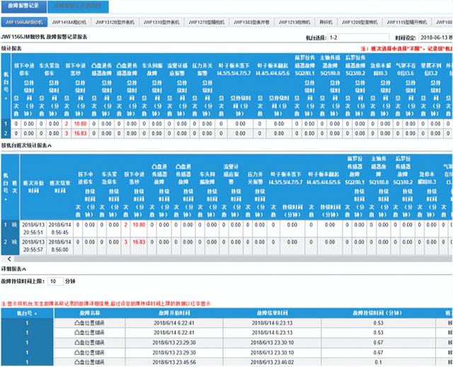Select the JWF1383 machine tab

click(252, 22)
